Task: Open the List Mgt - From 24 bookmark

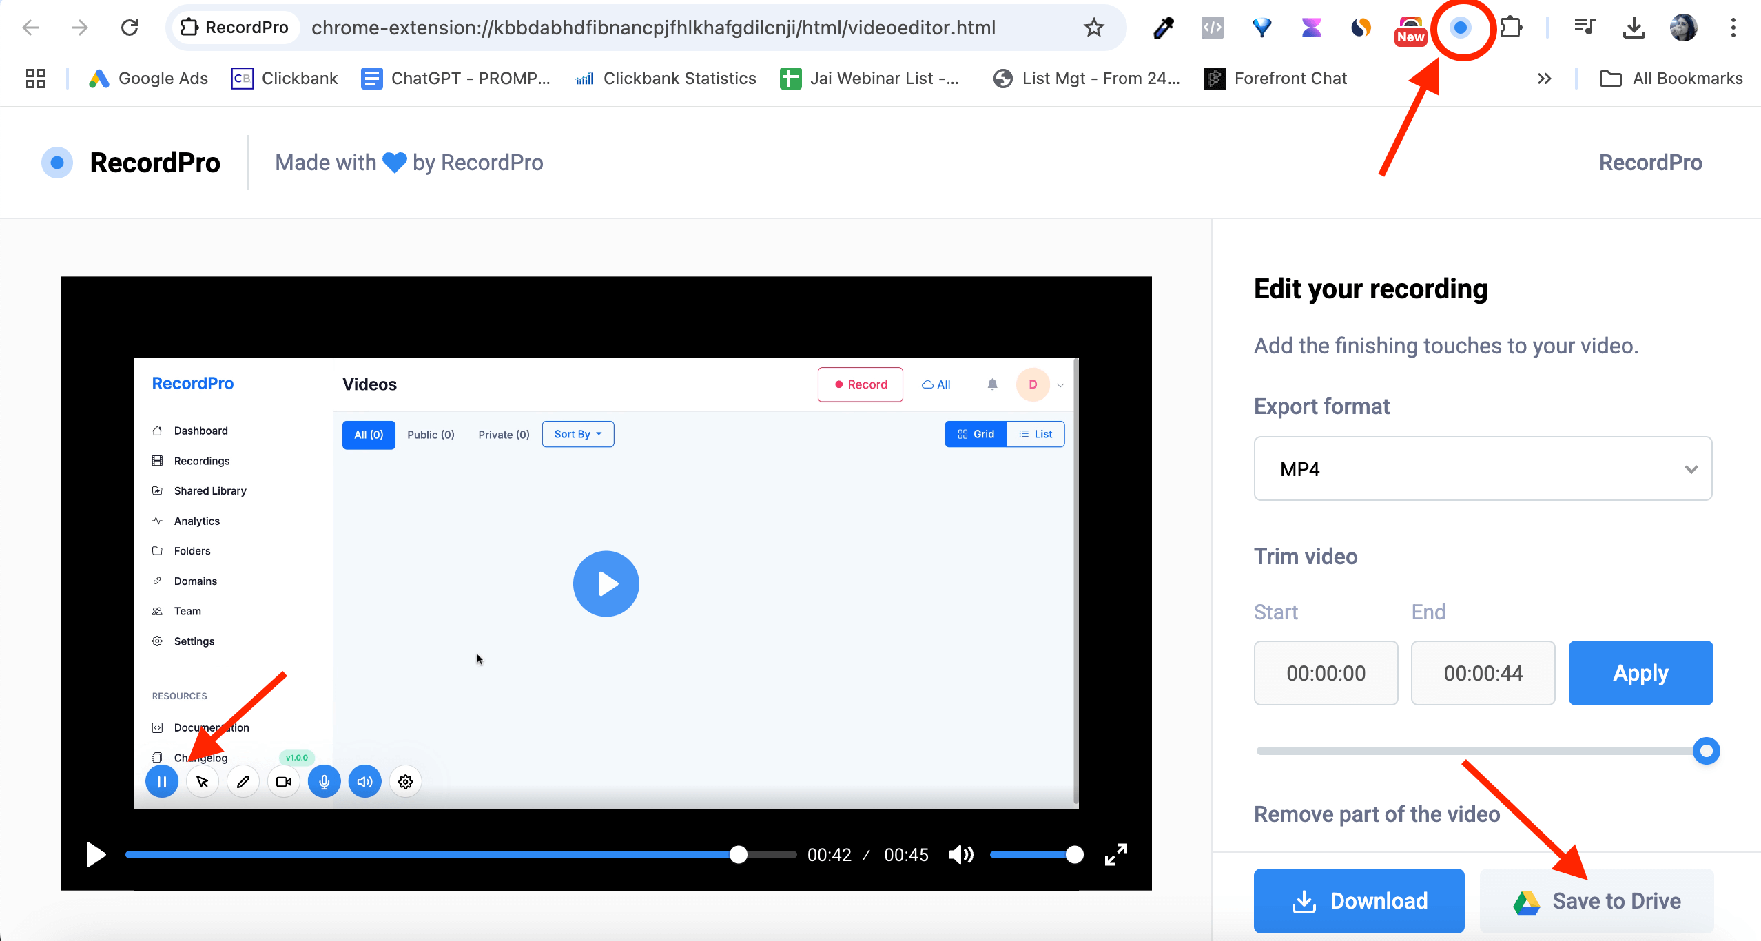Action: pyautogui.click(x=1087, y=79)
